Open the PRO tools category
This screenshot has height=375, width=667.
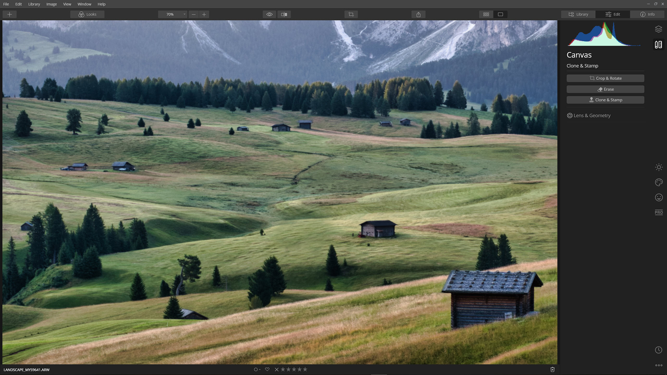[659, 212]
